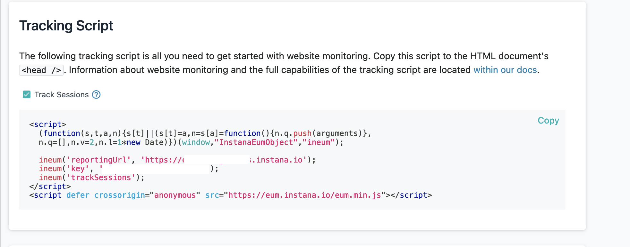Screen dimensions: 630x247
Task: Click the eum.min.js URL in script
Action: pyautogui.click(x=304, y=195)
